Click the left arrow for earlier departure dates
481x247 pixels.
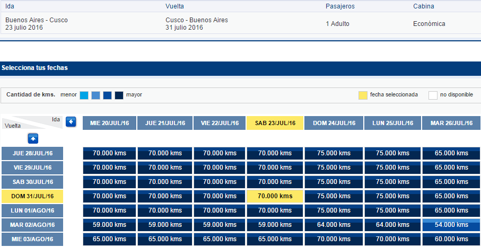pyautogui.click(x=71, y=122)
